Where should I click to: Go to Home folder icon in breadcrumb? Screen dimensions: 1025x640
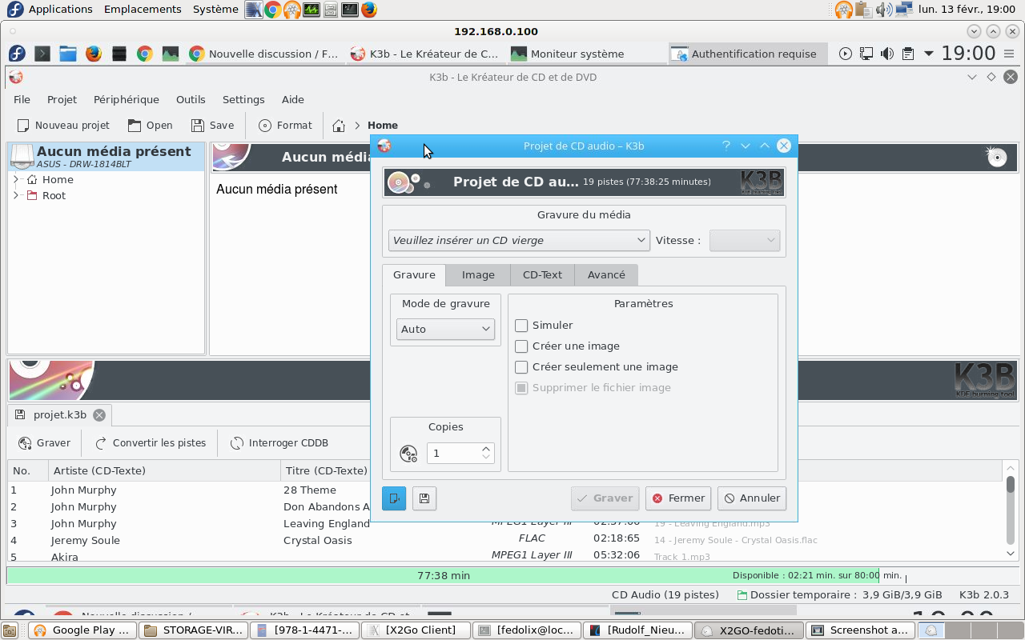coord(339,126)
